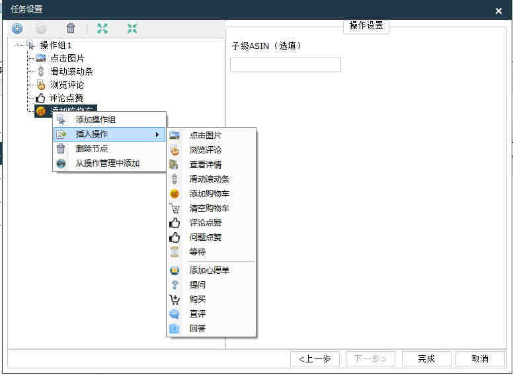
Task: Click the blue add (plus) toolbar icon
Action: (x=17, y=29)
